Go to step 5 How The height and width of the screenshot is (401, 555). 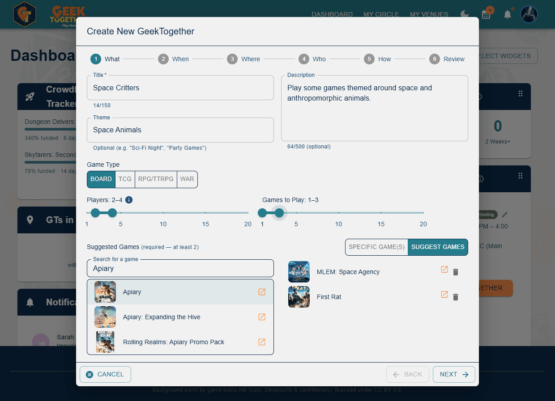(x=377, y=59)
